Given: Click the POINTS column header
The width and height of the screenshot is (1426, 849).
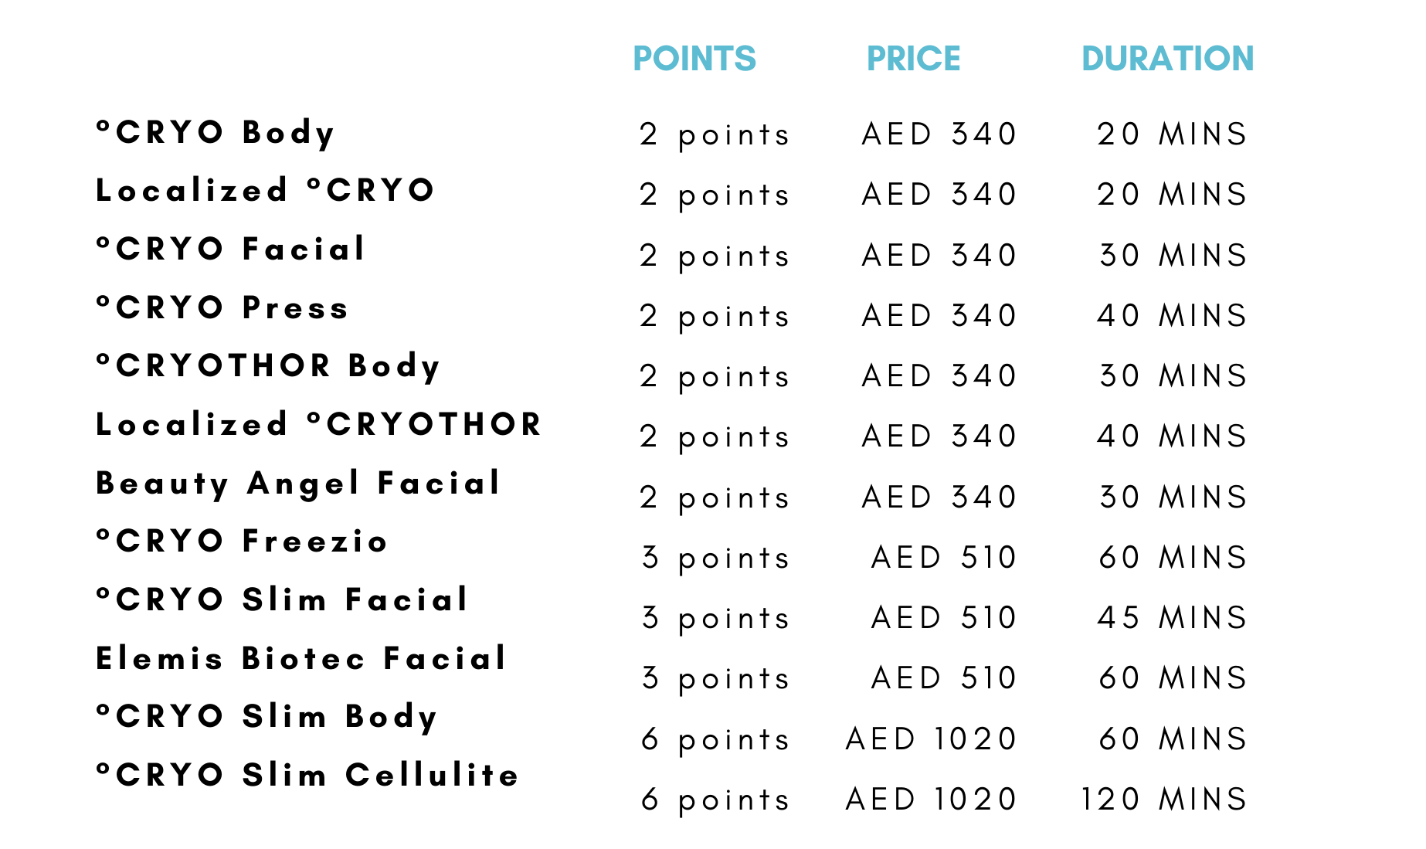Looking at the screenshot, I should (694, 59).
